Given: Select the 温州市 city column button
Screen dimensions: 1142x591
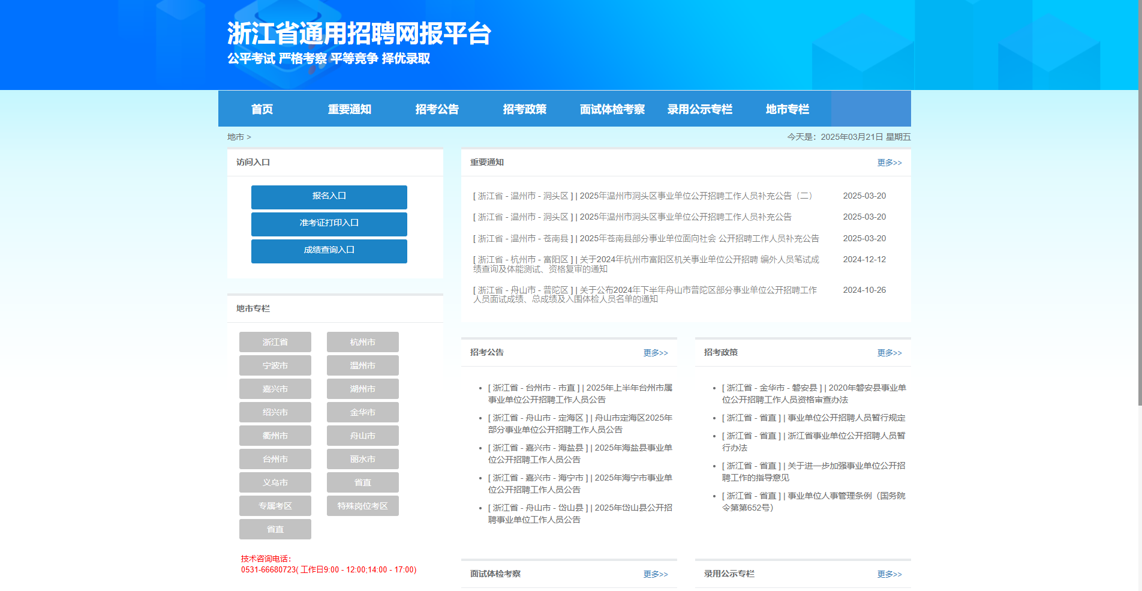Looking at the screenshot, I should [362, 365].
